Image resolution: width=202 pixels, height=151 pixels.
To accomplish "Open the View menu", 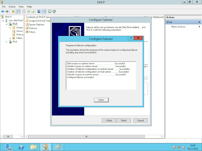I will coord(21,6).
